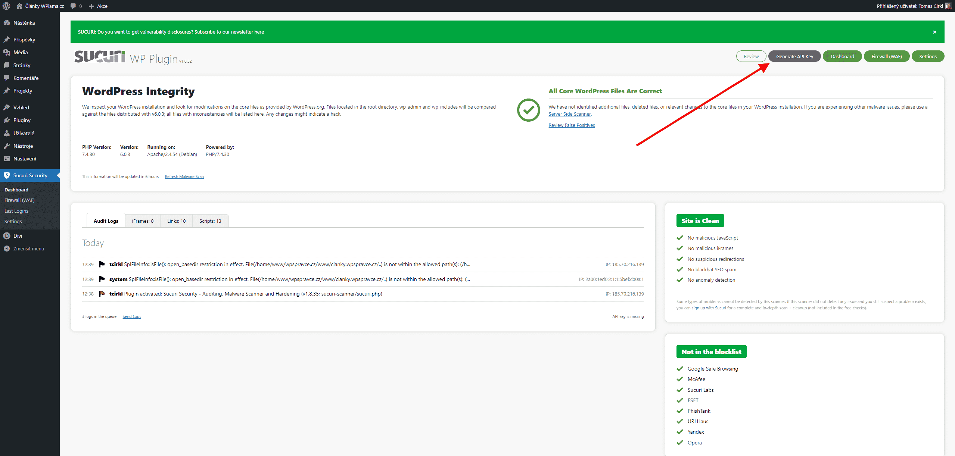The height and width of the screenshot is (456, 955).
Task: Open Last Logins submenu item
Action: click(16, 211)
